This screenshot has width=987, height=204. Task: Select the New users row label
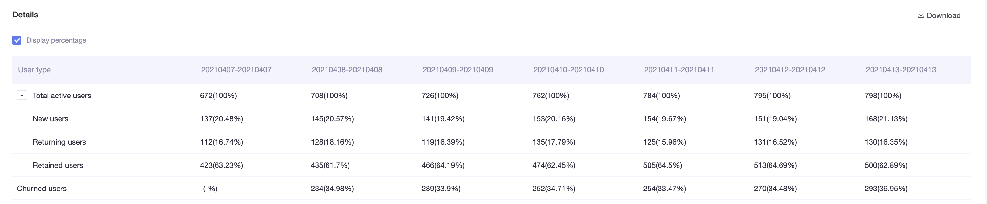(x=50, y=119)
